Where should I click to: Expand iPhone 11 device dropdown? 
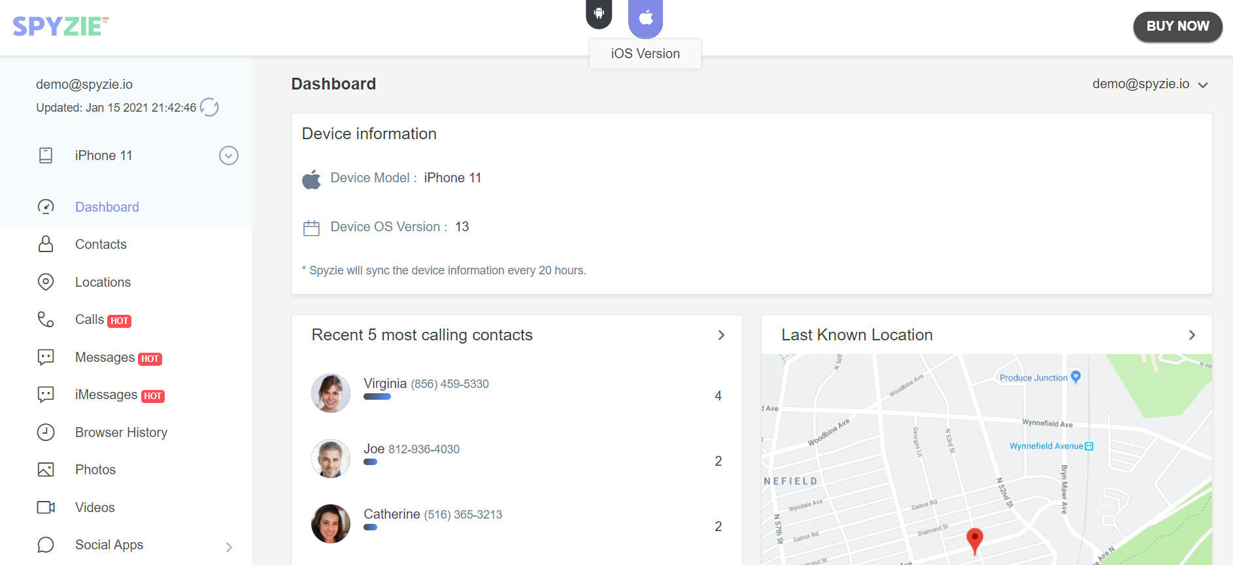coord(229,155)
